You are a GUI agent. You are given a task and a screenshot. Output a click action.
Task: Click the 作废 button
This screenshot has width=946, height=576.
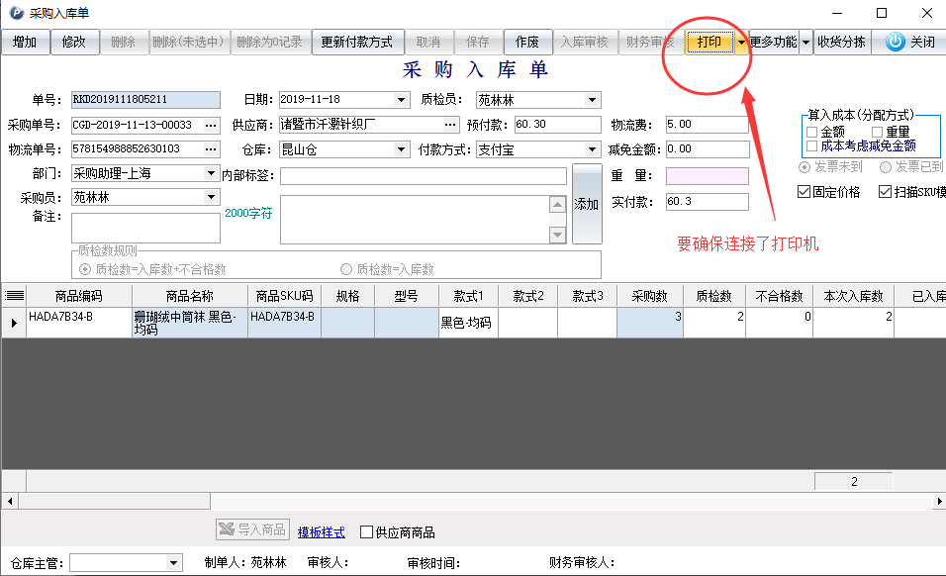527,43
